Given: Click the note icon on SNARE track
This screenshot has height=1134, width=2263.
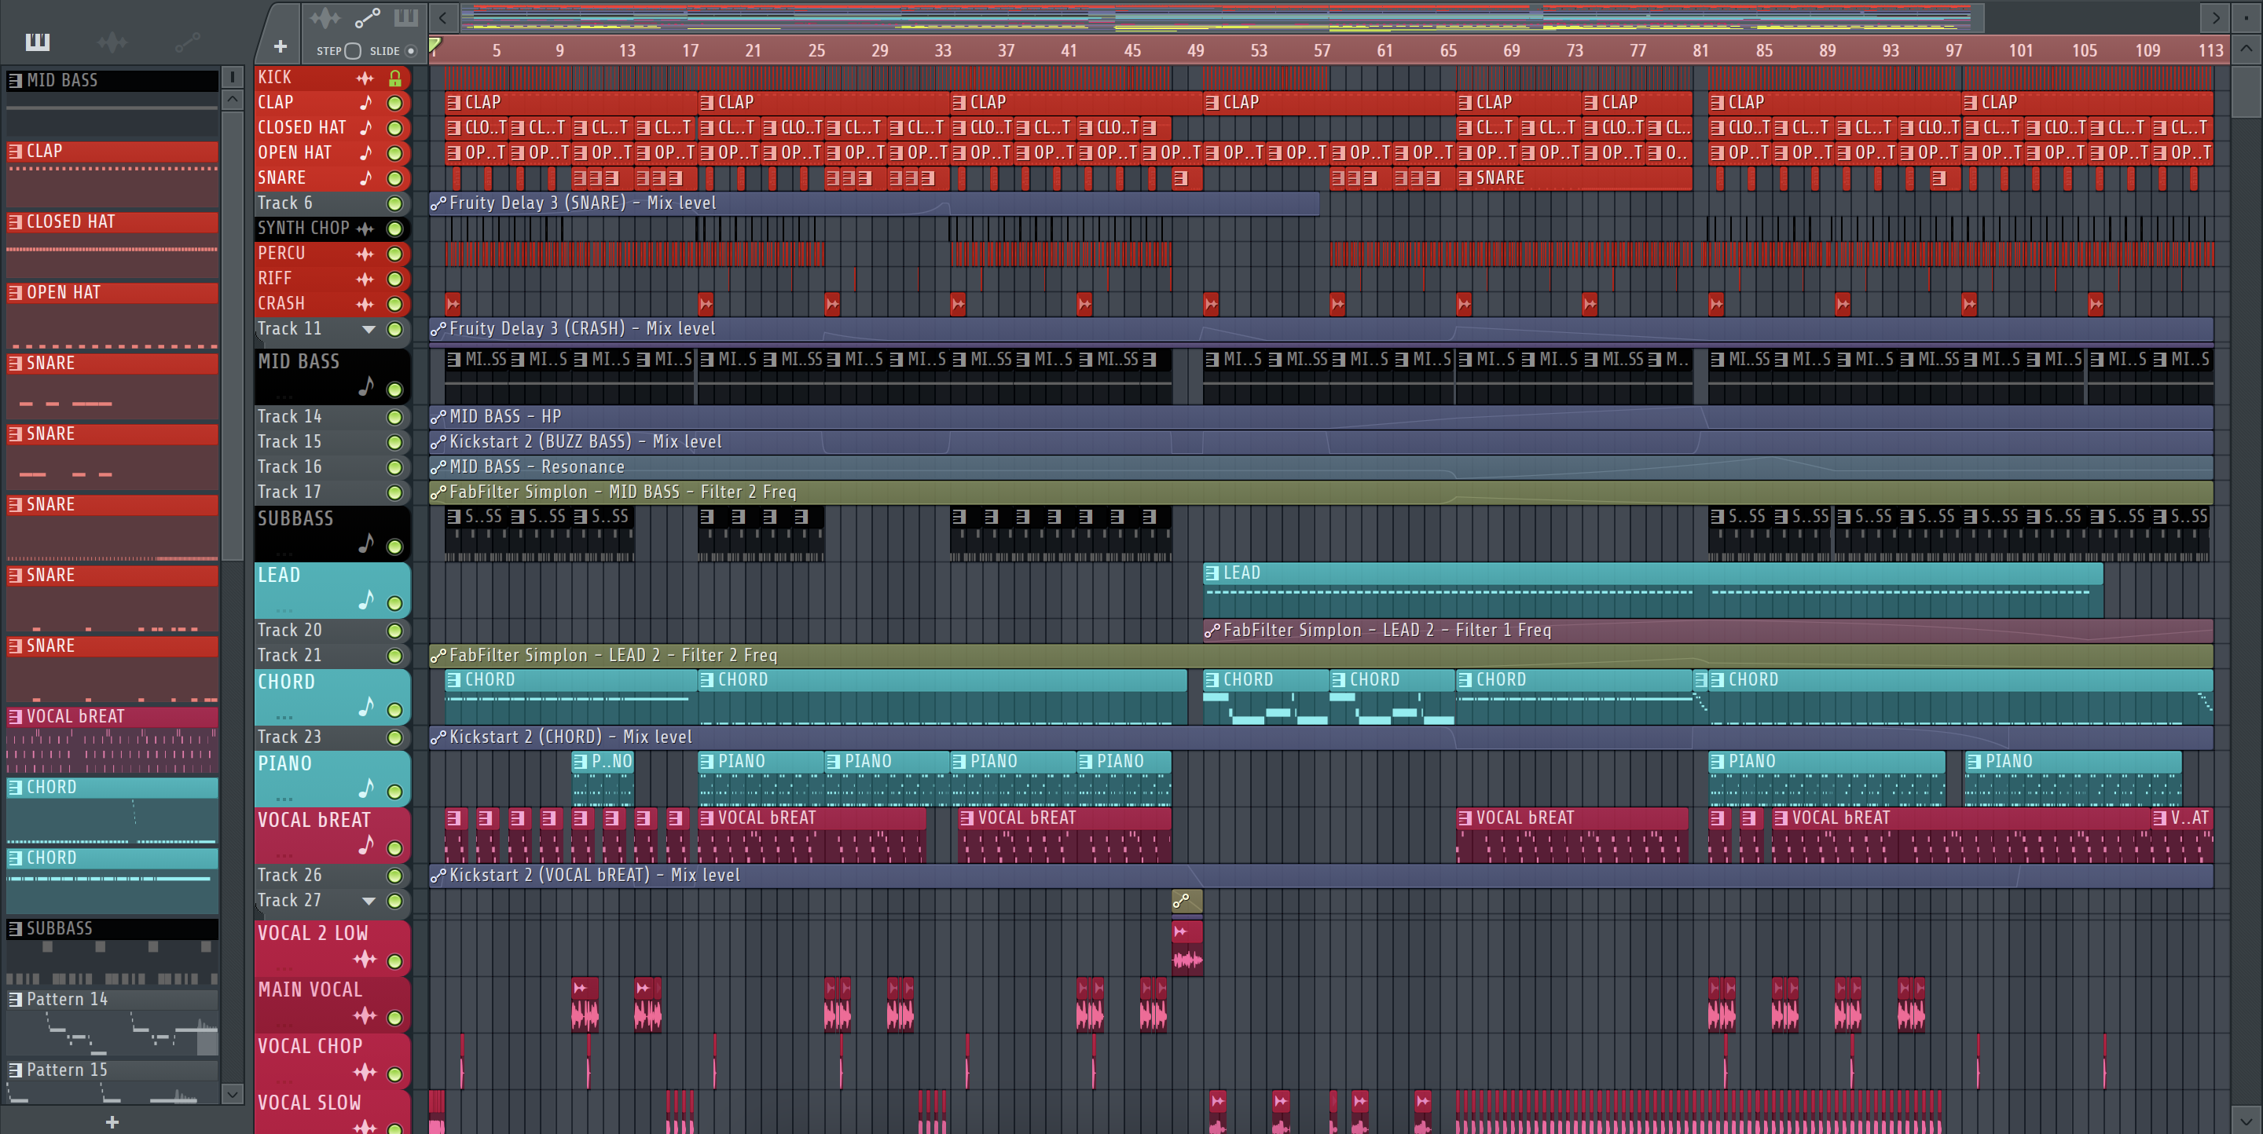Looking at the screenshot, I should [x=366, y=178].
